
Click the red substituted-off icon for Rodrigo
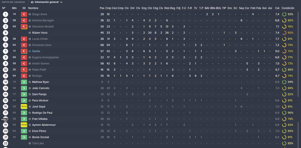pyautogui.click(x=24, y=76)
